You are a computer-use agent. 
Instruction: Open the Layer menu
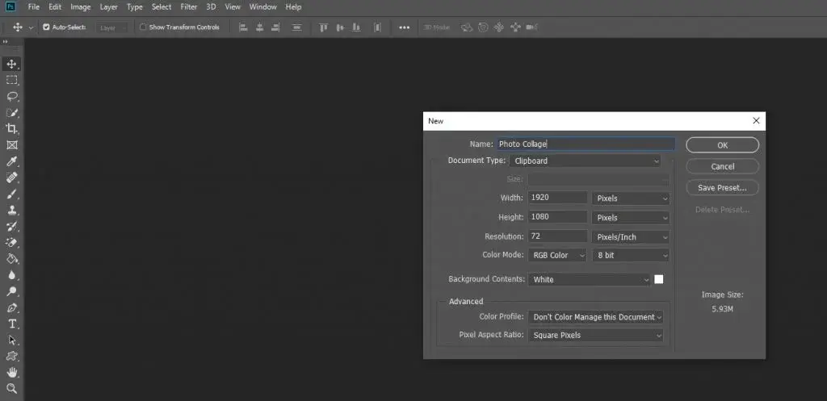click(x=109, y=6)
